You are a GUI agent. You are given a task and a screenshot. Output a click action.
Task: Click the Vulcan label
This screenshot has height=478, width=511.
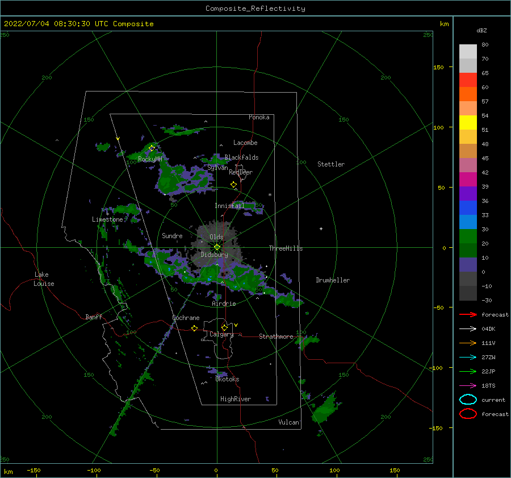(x=288, y=422)
